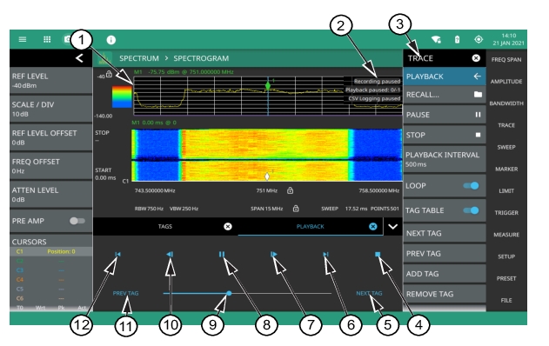Click the playback position slider handle
This screenshot has width=549, height=346.
(x=229, y=293)
